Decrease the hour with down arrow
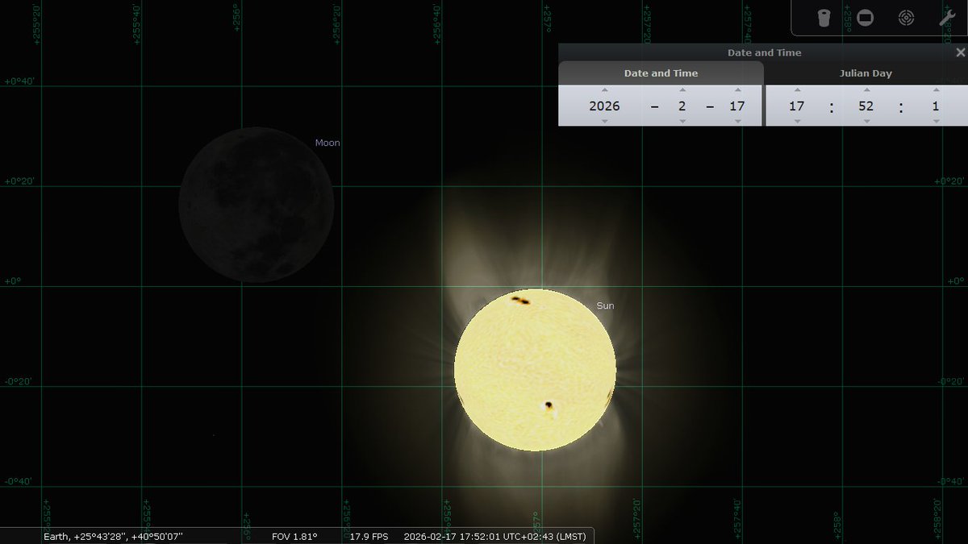968x544 pixels. pyautogui.click(x=797, y=122)
